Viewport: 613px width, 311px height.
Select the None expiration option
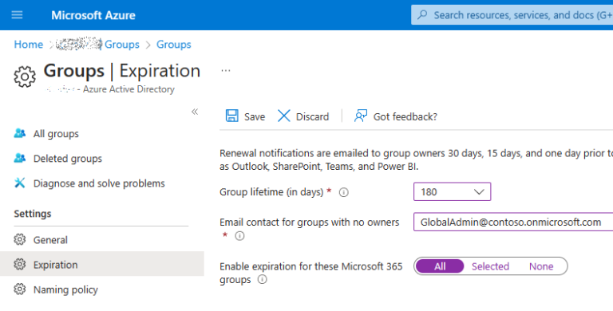pyautogui.click(x=541, y=266)
